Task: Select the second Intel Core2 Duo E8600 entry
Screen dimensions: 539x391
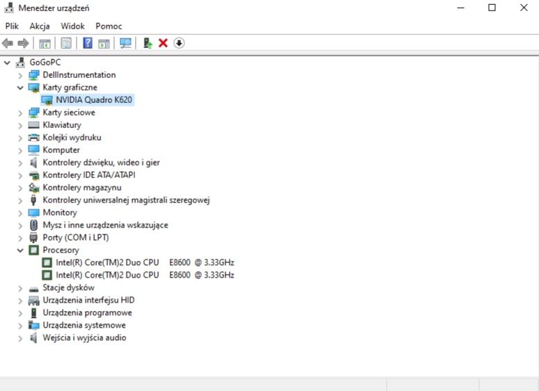Action: tap(145, 275)
